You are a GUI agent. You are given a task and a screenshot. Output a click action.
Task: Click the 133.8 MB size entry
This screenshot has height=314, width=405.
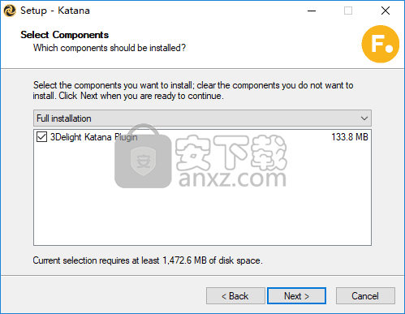[x=350, y=137]
